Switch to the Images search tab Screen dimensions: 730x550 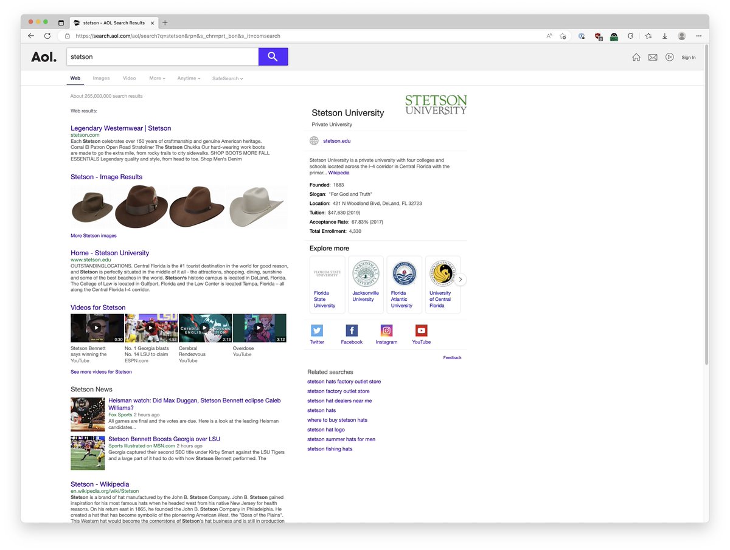(x=101, y=78)
